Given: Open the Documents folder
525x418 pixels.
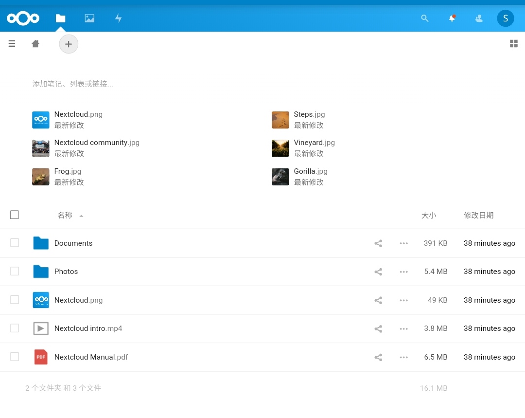Looking at the screenshot, I should click(x=73, y=243).
